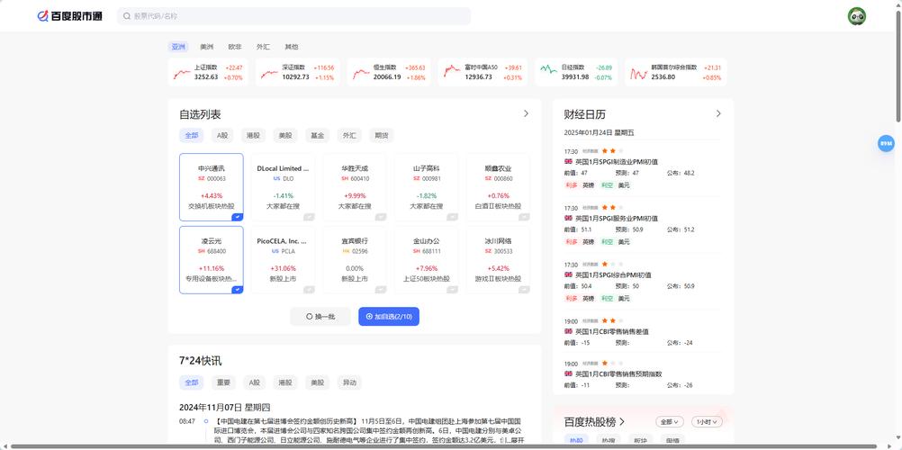Screen dimensions: 902x450
Task: Click the floating blue round side button
Action: pyautogui.click(x=886, y=143)
